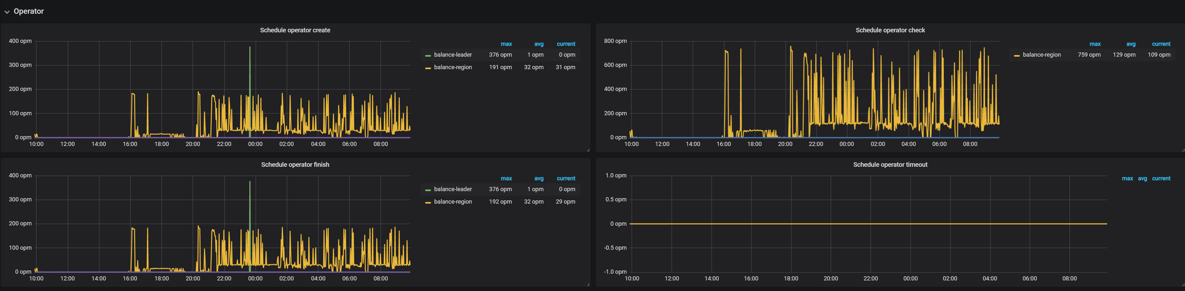Sort Schedule operator timeout legend by max

[1127, 178]
